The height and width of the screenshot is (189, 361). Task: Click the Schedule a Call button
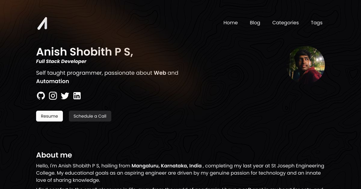[x=90, y=116]
